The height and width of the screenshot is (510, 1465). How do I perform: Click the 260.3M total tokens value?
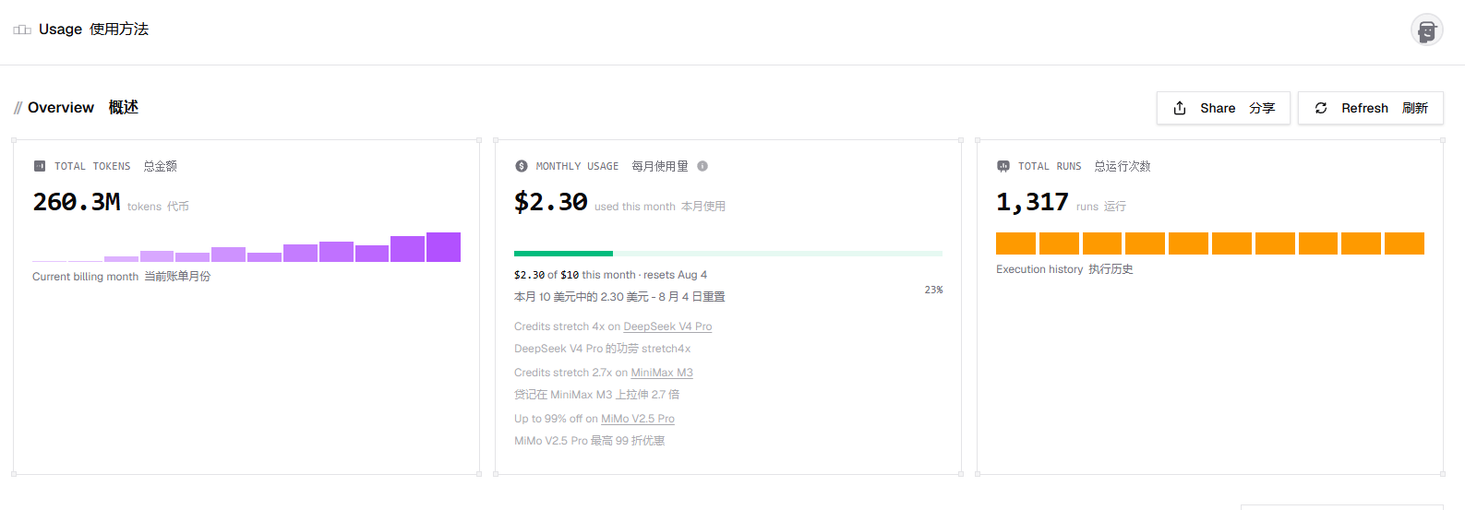tap(77, 202)
